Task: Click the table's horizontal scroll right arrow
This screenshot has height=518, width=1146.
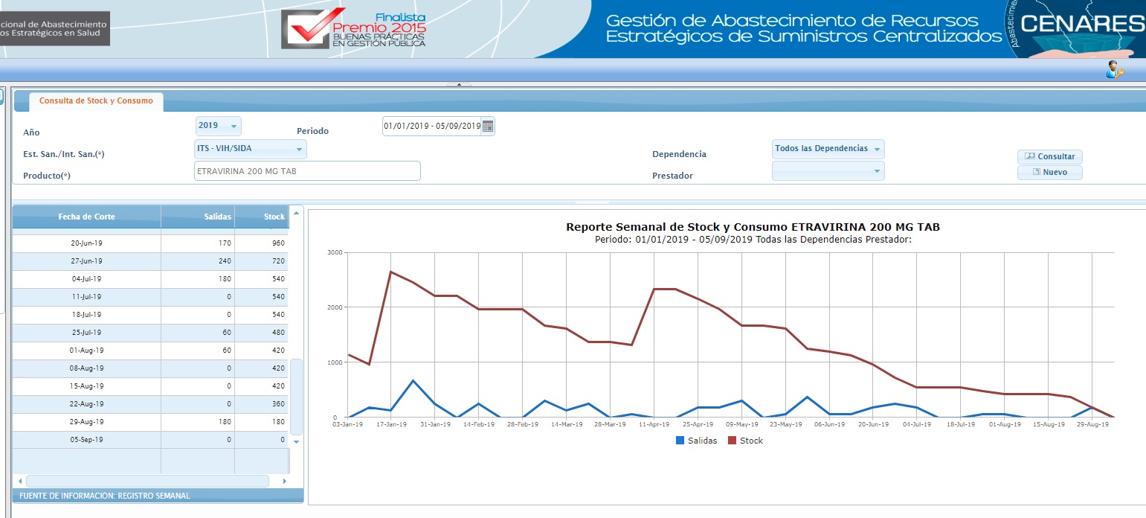Action: tap(284, 482)
